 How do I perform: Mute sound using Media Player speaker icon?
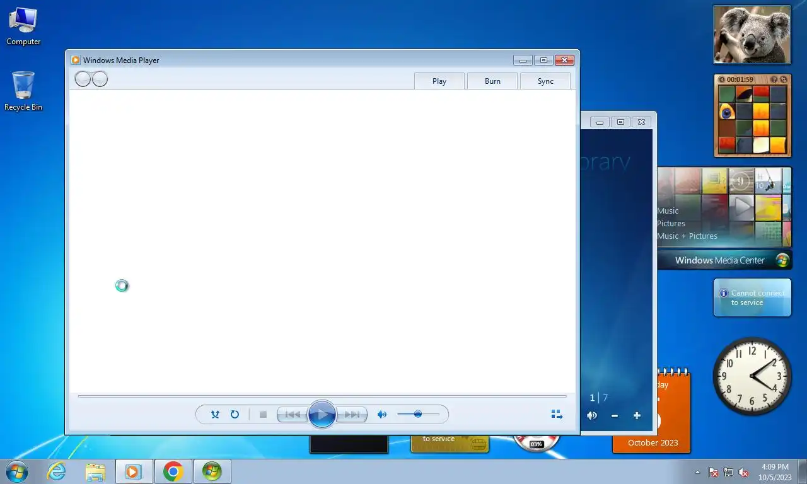tap(381, 414)
